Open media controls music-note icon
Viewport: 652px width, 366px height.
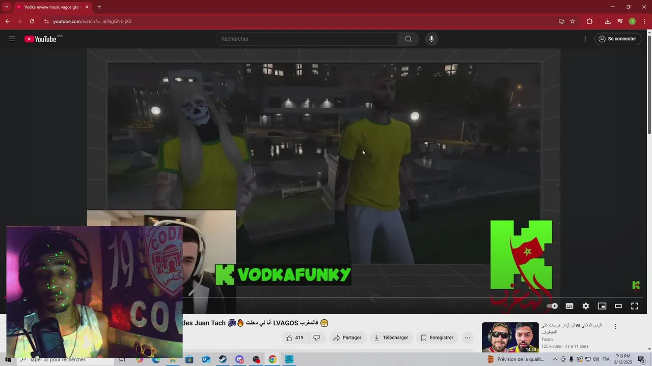(x=620, y=21)
